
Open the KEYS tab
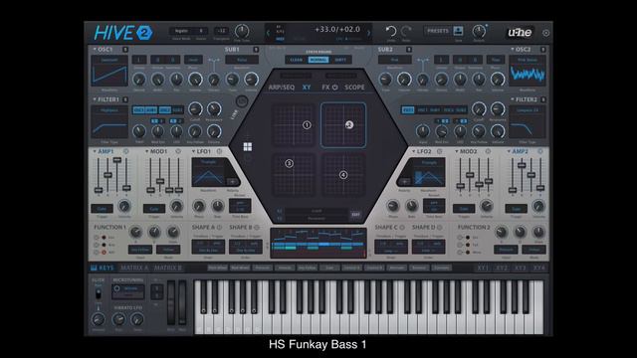click(103, 268)
